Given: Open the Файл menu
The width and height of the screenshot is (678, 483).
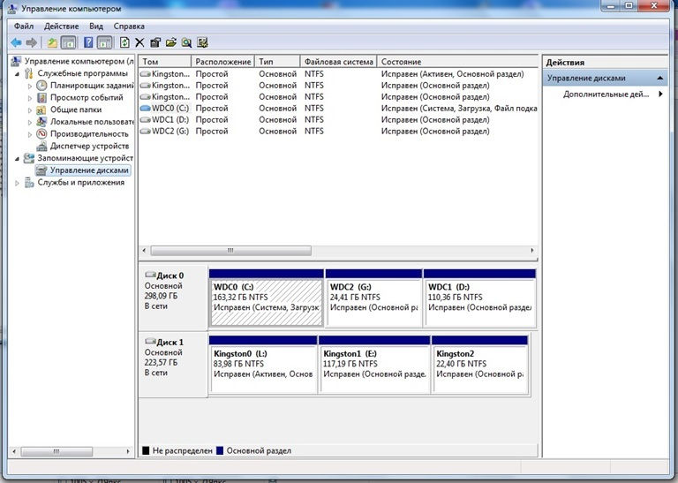Looking at the screenshot, I should coord(24,26).
